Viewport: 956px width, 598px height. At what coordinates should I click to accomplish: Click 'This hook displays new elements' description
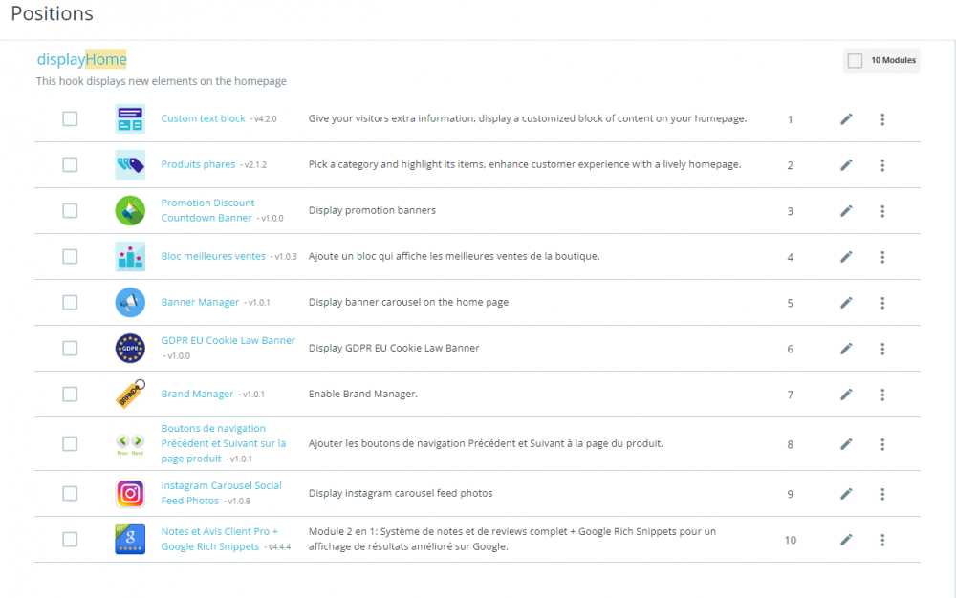[161, 81]
